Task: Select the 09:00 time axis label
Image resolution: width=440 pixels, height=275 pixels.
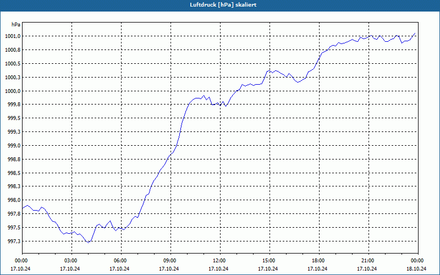Action: pyautogui.click(x=170, y=261)
